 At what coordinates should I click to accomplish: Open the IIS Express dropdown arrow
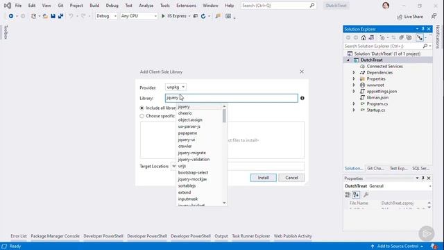[189, 16]
